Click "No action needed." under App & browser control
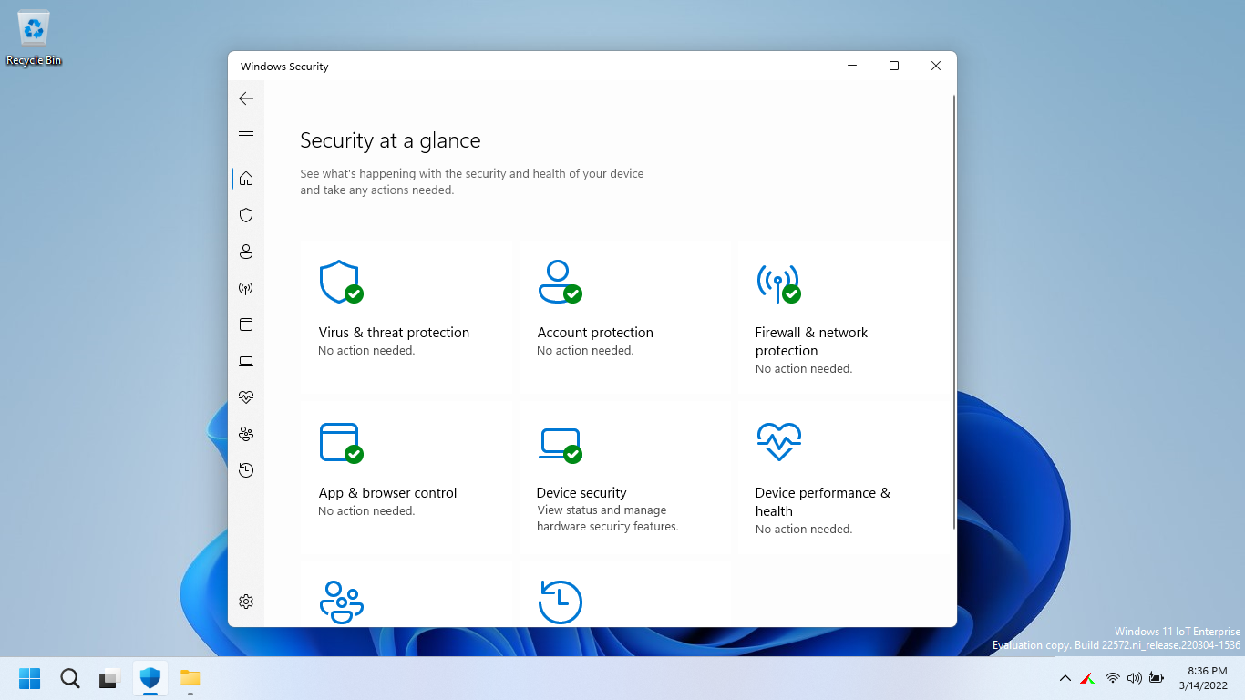The width and height of the screenshot is (1245, 700). (x=366, y=511)
